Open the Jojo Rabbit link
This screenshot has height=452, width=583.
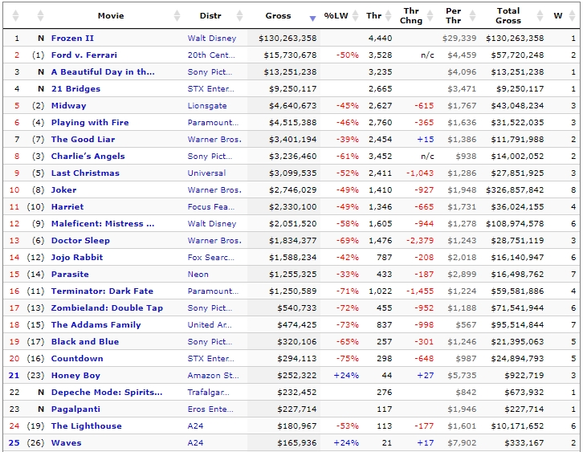(x=77, y=257)
